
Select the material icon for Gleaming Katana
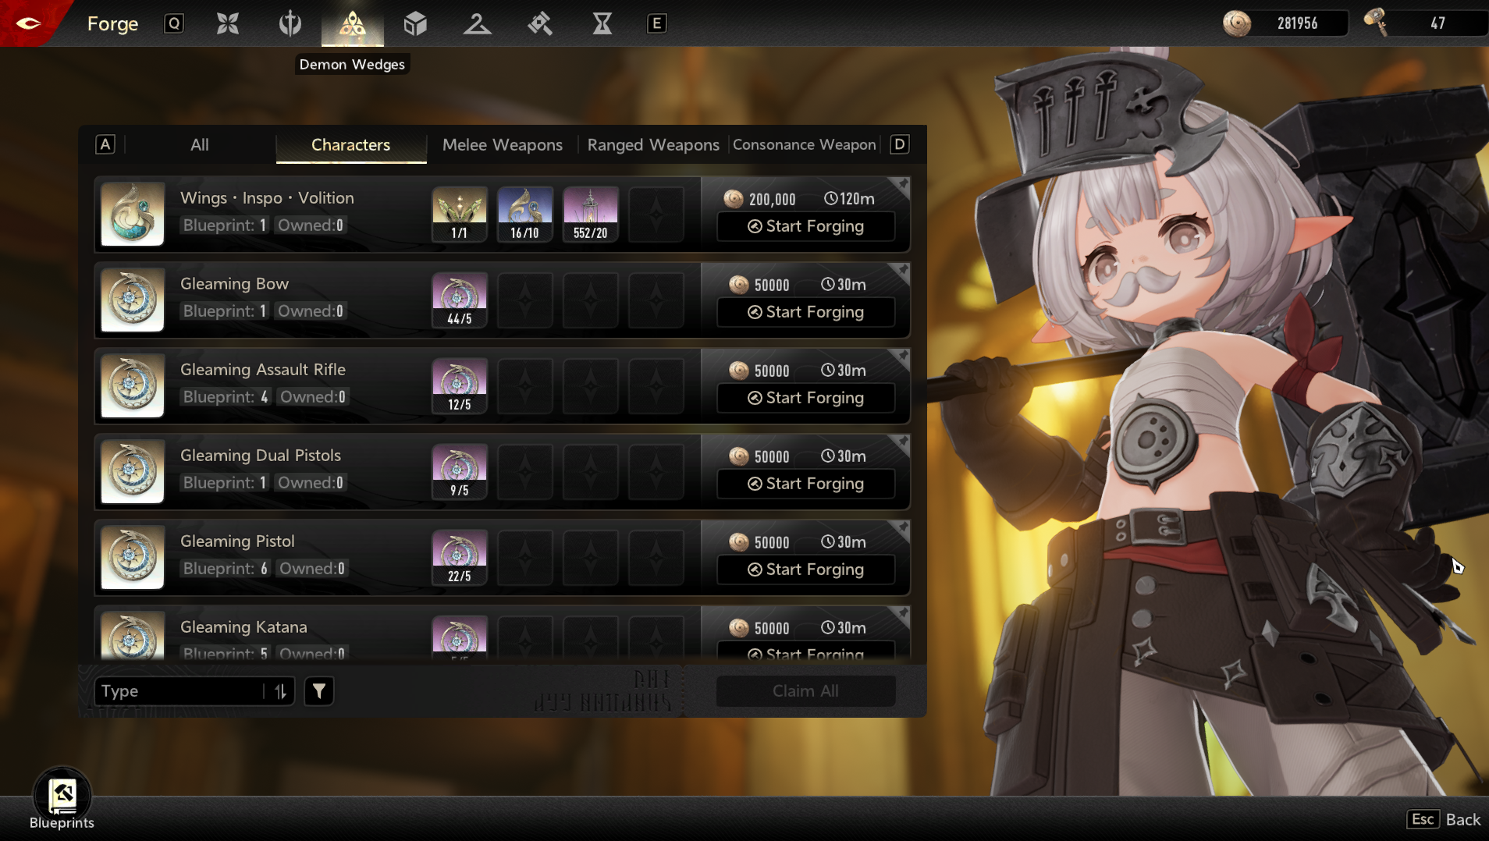point(460,638)
